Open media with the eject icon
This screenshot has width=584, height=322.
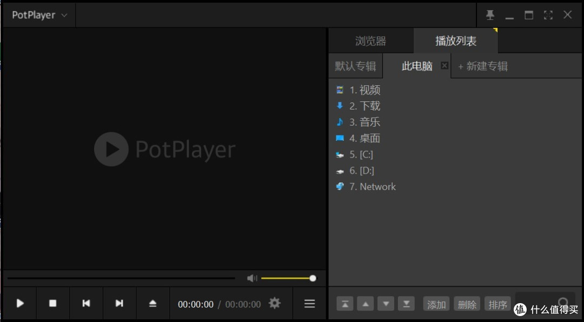[153, 303]
